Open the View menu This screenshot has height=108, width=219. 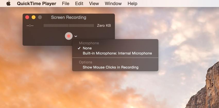tap(94, 4)
